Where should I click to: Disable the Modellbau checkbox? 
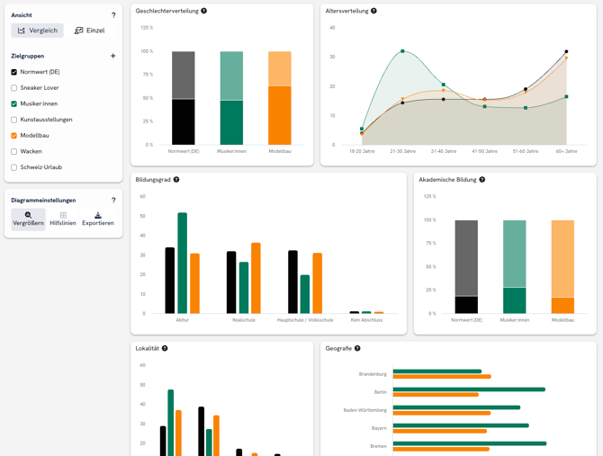point(14,136)
